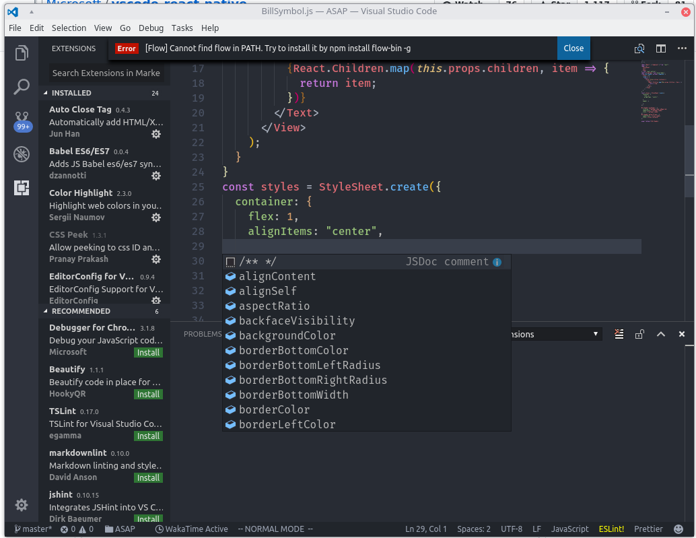This screenshot has height=538, width=696.
Task: Split the editor with the split icon
Action: 661,48
